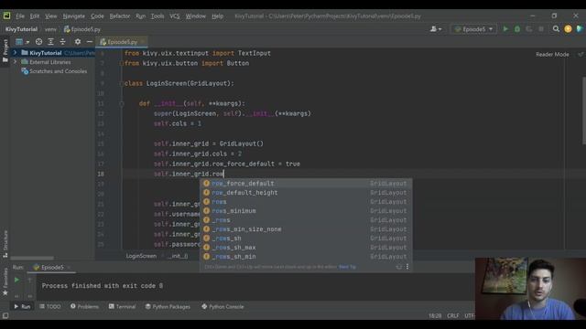Click the venv breadcrumb
Image resolution: width=586 pixels, height=329 pixels.
[50, 29]
